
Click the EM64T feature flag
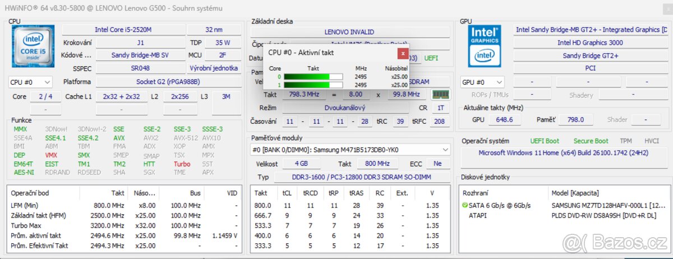[23, 164]
